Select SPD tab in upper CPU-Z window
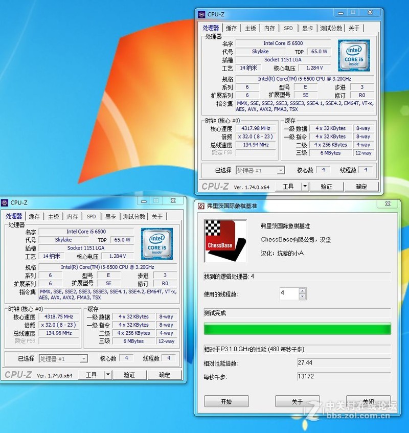The image size is (409, 433). pyautogui.click(x=288, y=28)
